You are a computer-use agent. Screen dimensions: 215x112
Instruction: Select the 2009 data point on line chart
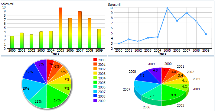(206, 34)
